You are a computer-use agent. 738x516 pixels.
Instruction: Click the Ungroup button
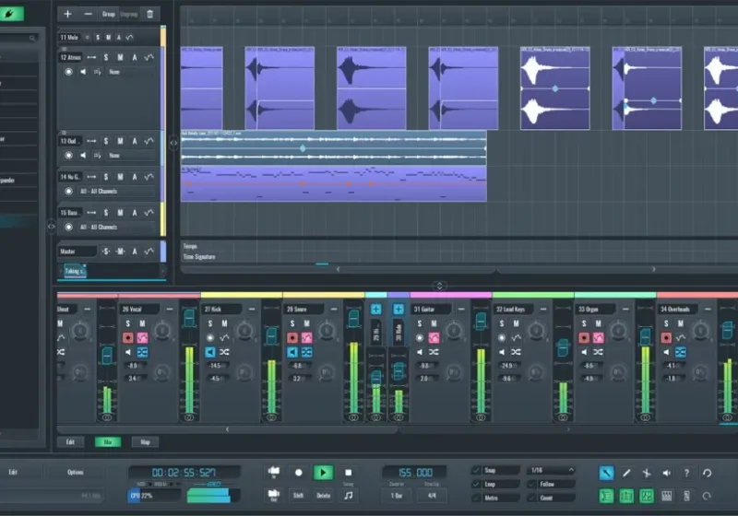[128, 14]
